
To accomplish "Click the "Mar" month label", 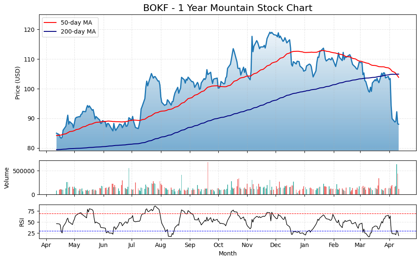I will click(360, 245).
